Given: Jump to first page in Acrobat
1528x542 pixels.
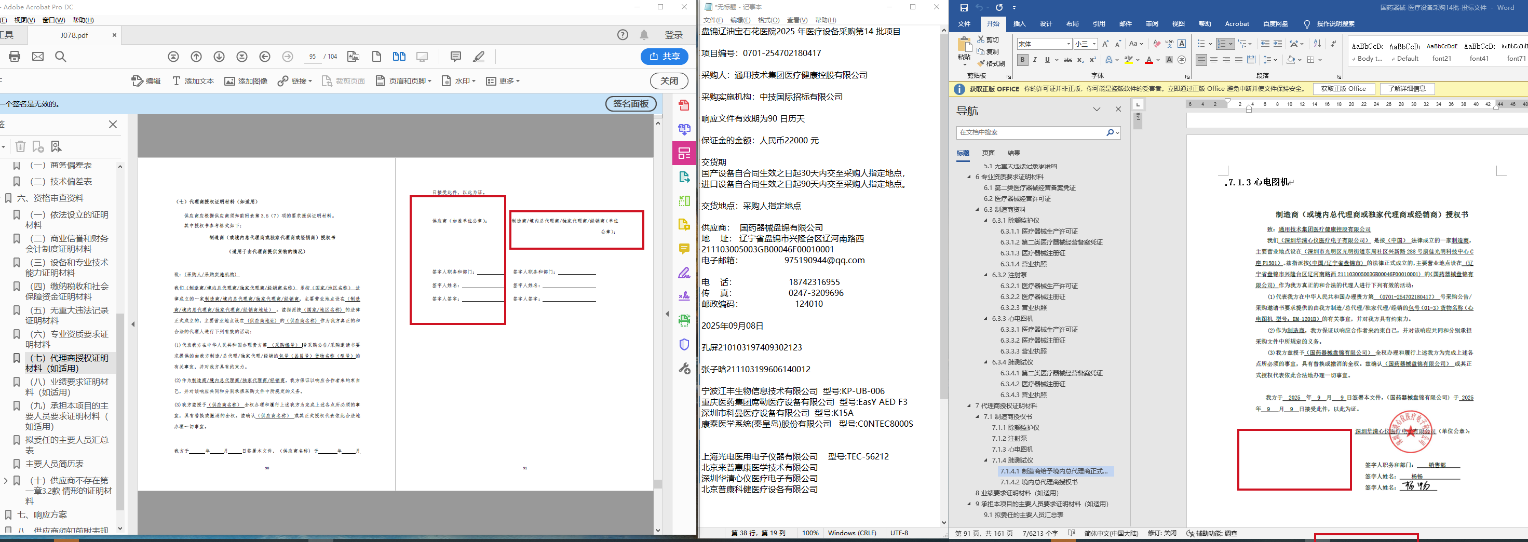Looking at the screenshot, I should (x=173, y=57).
